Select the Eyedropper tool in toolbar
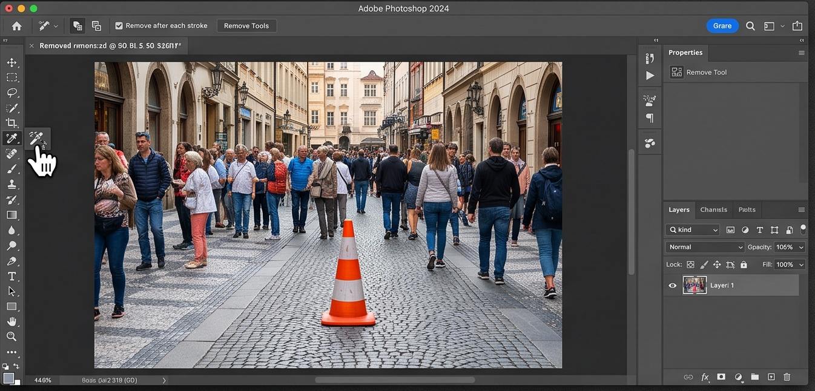Image resolution: width=815 pixels, height=391 pixels. [x=12, y=139]
